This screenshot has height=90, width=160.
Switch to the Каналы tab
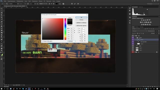point(137,27)
